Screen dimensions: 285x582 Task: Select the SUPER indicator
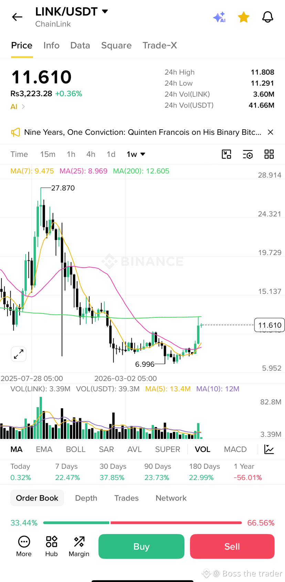click(168, 449)
